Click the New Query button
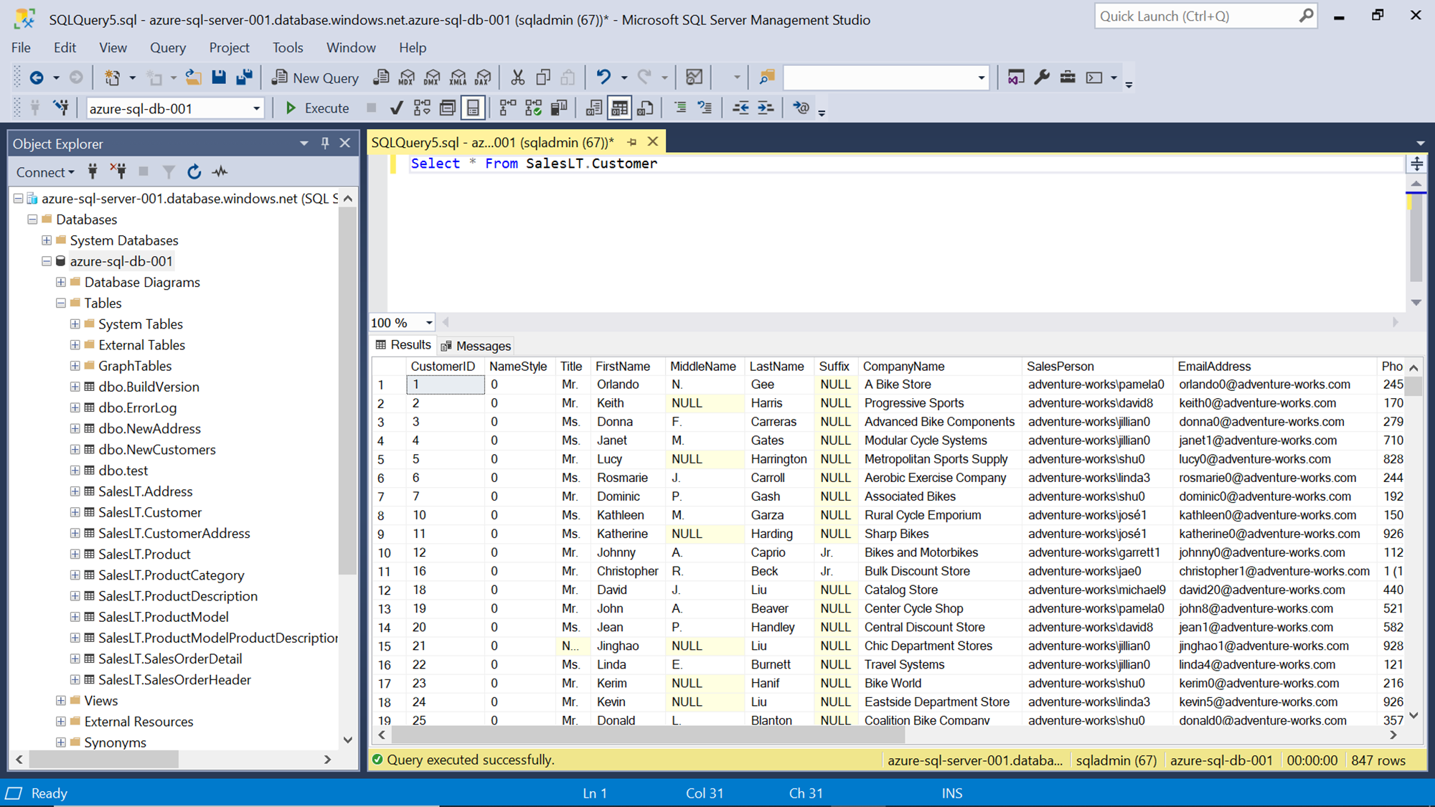The image size is (1435, 807). (x=314, y=77)
